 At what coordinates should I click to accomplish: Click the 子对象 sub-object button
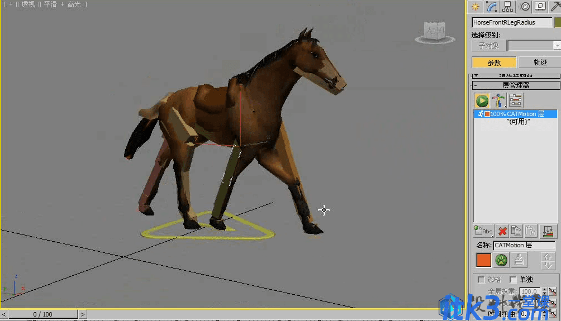(x=489, y=45)
